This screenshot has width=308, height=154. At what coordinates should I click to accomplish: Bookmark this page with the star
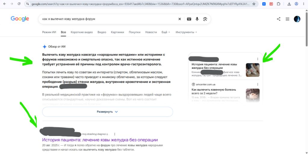(254, 4)
